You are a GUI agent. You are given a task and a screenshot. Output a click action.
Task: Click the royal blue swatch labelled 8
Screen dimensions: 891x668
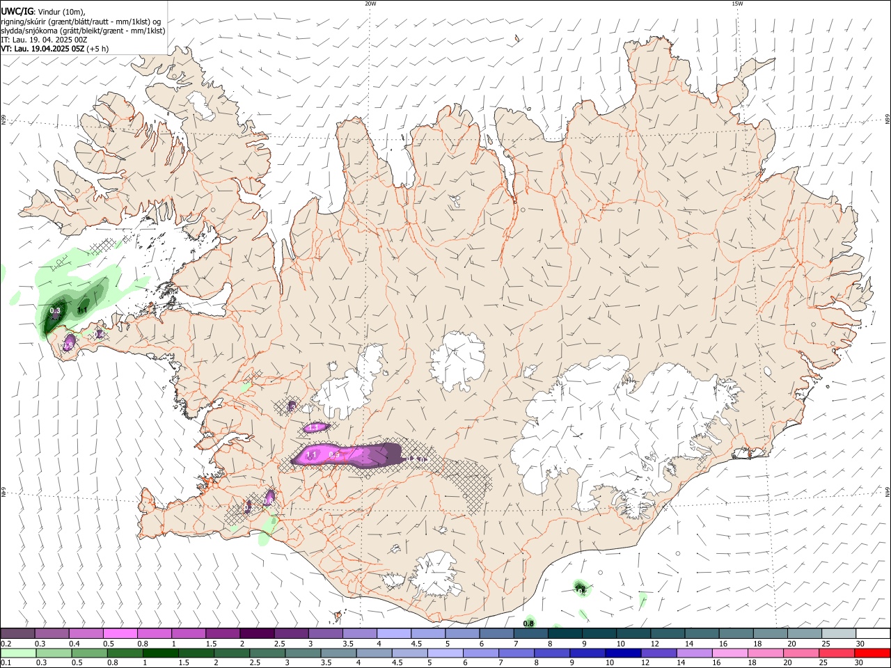(552, 653)
